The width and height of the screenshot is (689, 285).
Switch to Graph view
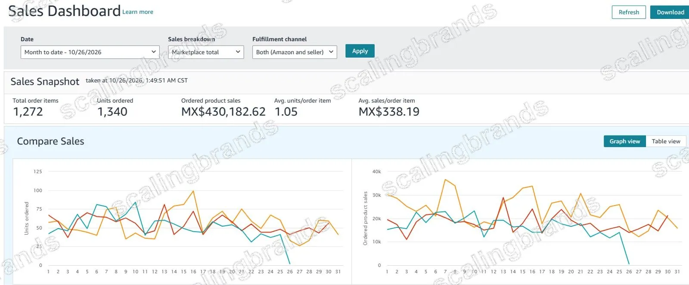[x=625, y=141]
